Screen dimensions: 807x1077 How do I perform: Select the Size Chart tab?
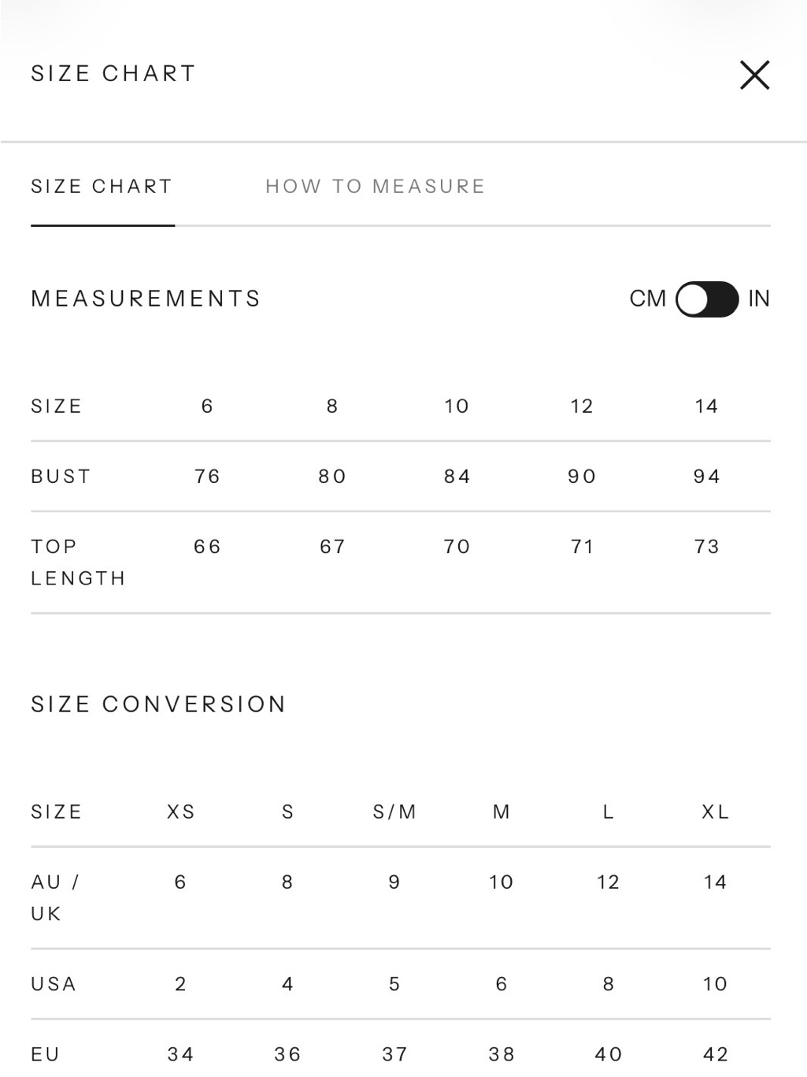(x=102, y=187)
